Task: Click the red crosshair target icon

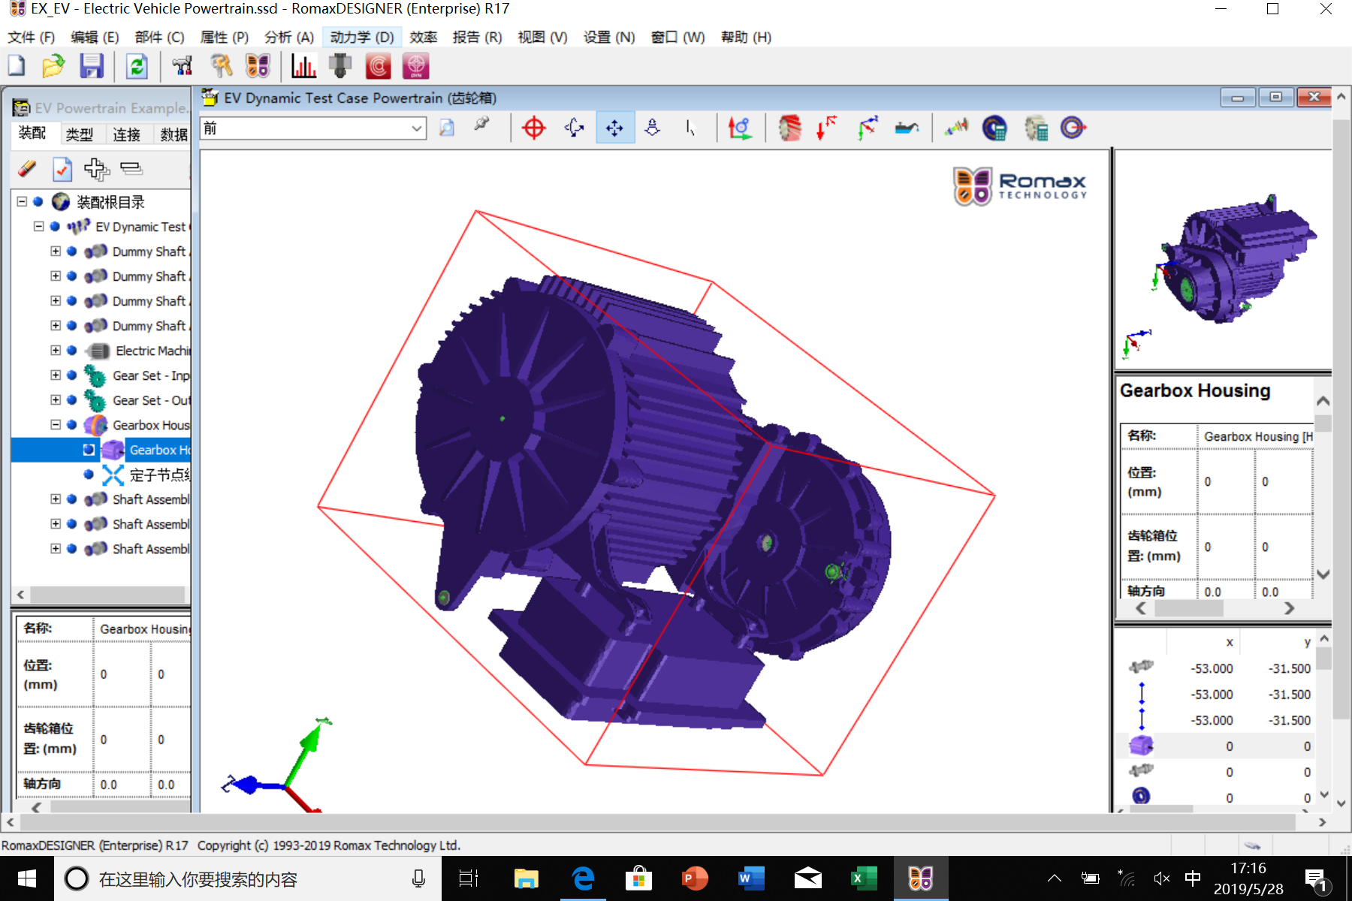Action: click(534, 128)
